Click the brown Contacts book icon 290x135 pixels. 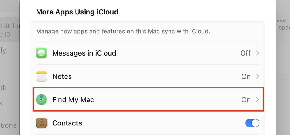[41, 123]
